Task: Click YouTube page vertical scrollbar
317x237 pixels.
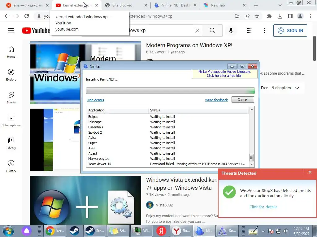Action: [x=315, y=48]
